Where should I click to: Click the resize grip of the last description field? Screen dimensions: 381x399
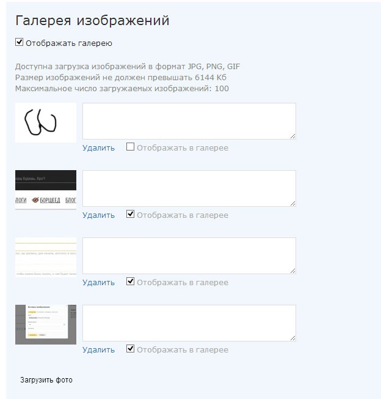(x=292, y=338)
